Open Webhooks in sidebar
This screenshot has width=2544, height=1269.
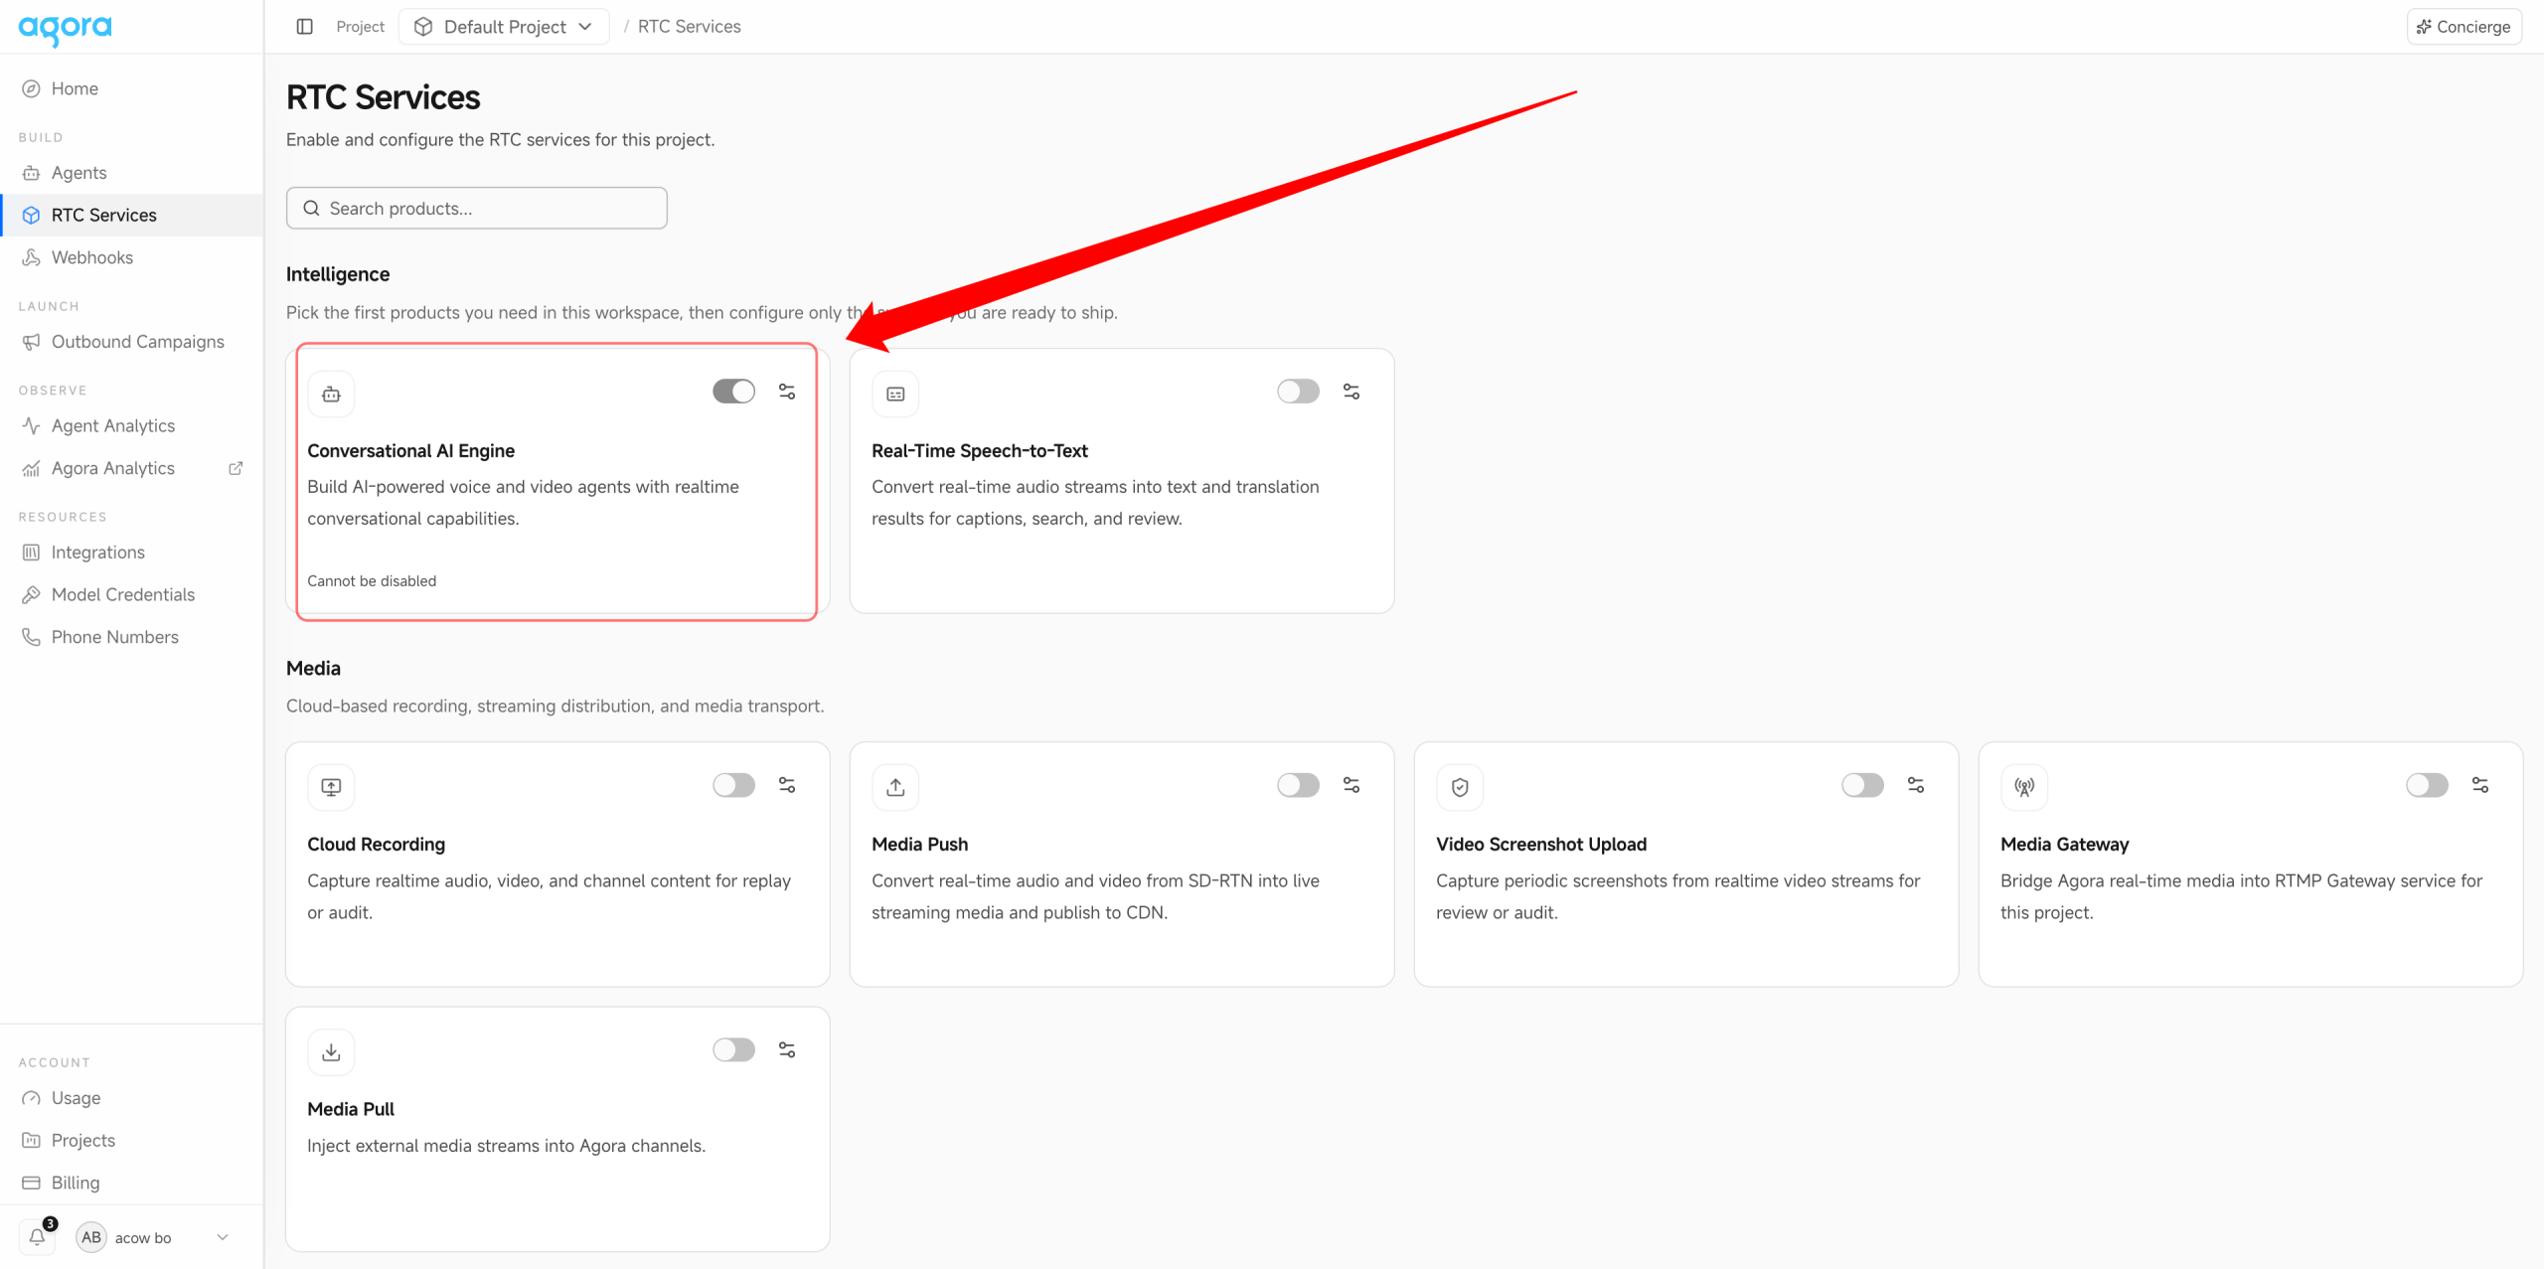pos(131,257)
